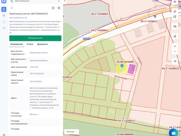
Task: Clear the search field with X
Action: 59,1
